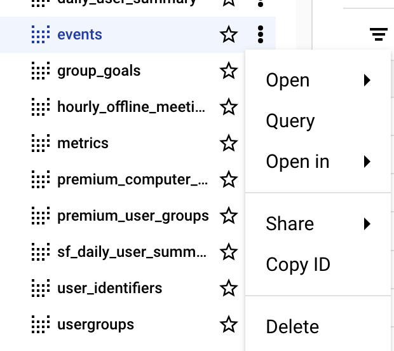Star the user_identifiers table
The width and height of the screenshot is (394, 351).
click(229, 288)
